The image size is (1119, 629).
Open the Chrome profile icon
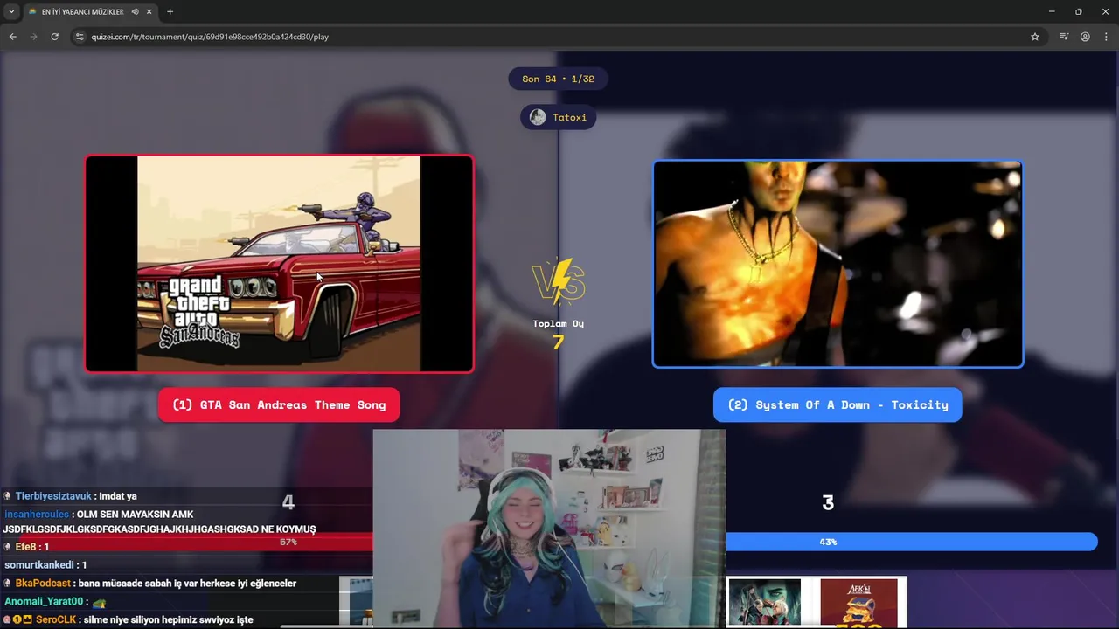tap(1085, 37)
